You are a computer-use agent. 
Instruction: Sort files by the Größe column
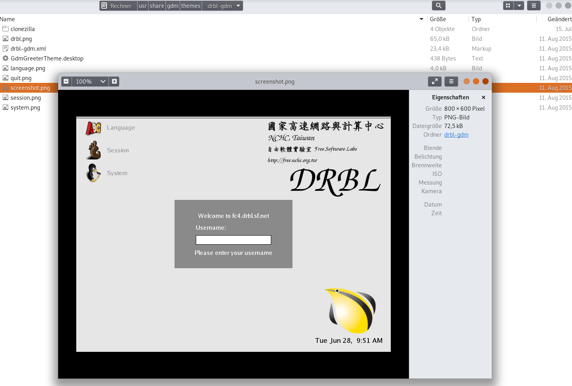(438, 19)
